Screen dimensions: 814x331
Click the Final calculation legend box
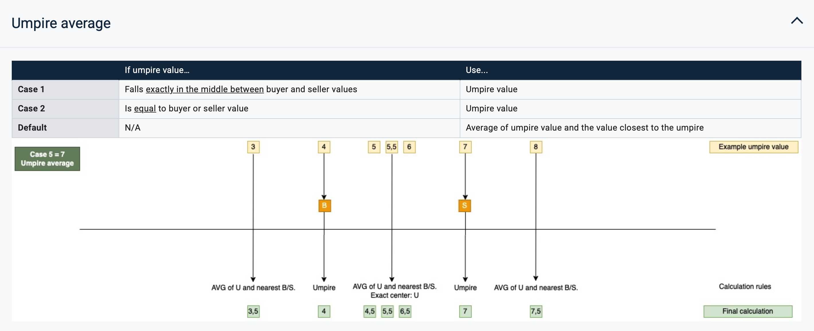point(747,312)
